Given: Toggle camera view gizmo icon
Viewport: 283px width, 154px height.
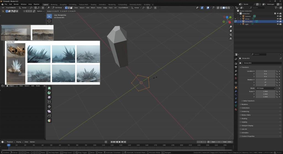Looking at the screenshot, I should pos(230,35).
